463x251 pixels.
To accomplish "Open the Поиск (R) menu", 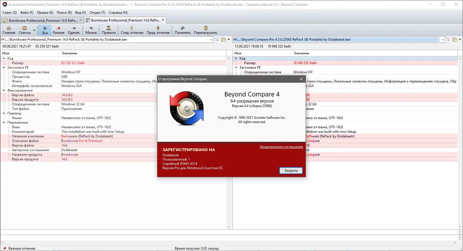I will click(64, 13).
